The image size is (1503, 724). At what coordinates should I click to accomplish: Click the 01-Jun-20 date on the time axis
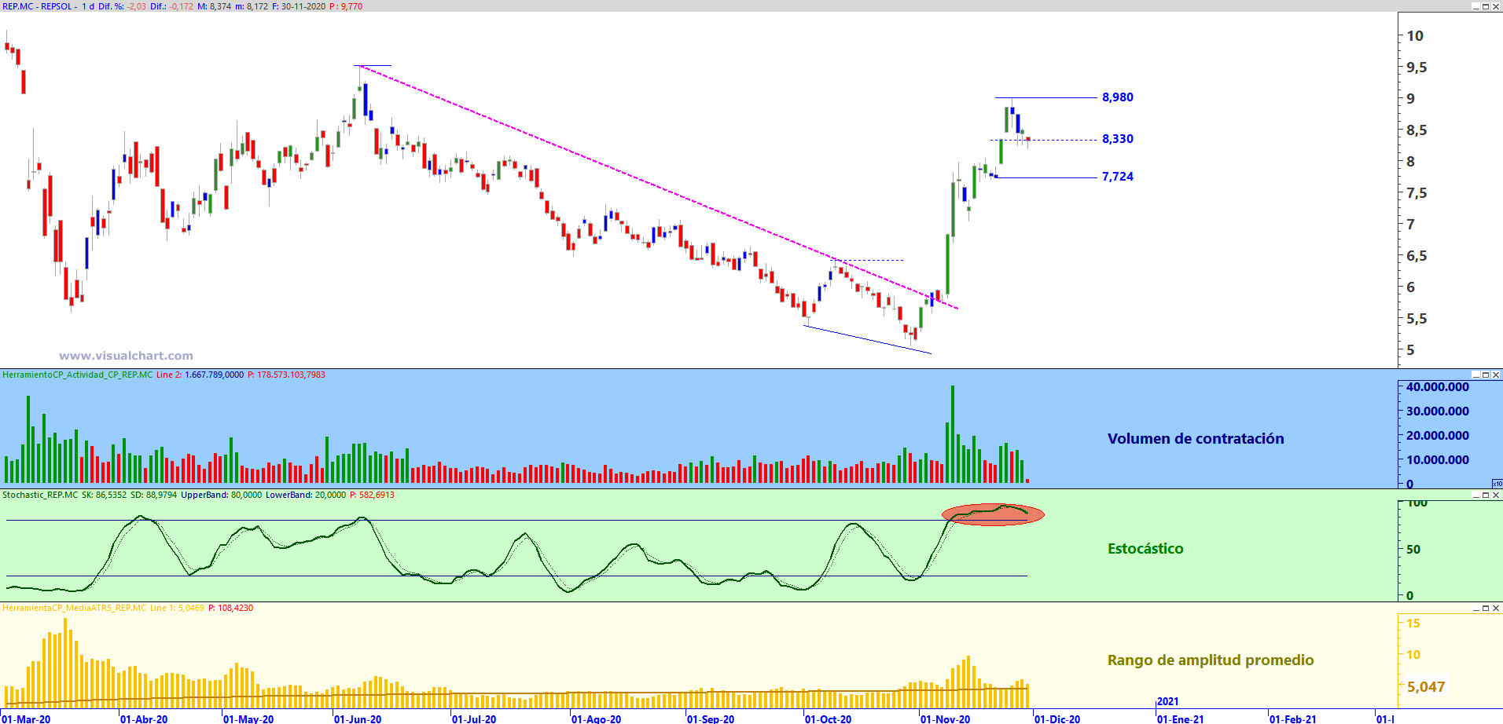358,719
